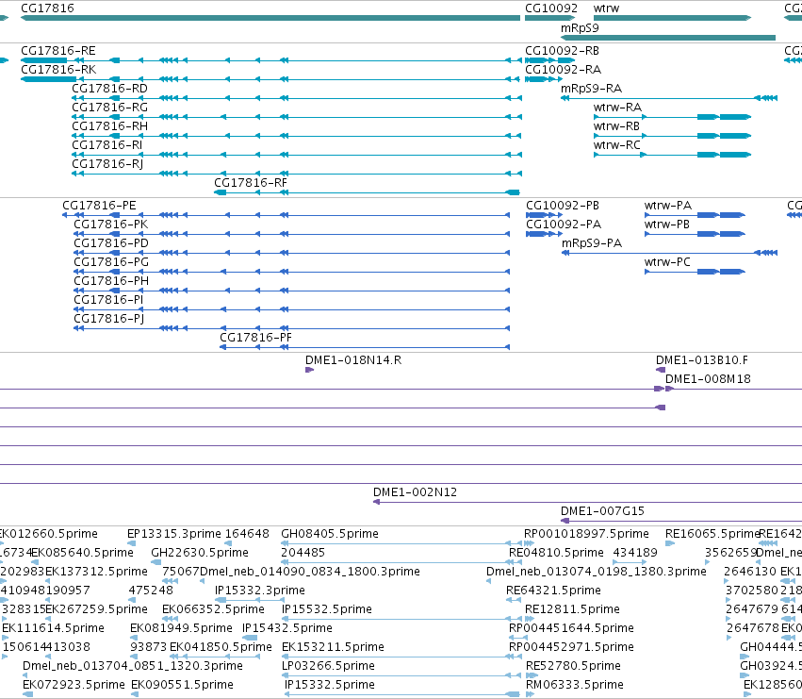This screenshot has width=802, height=699.
Task: Select protein label wtrw-PA
Action: pos(668,206)
